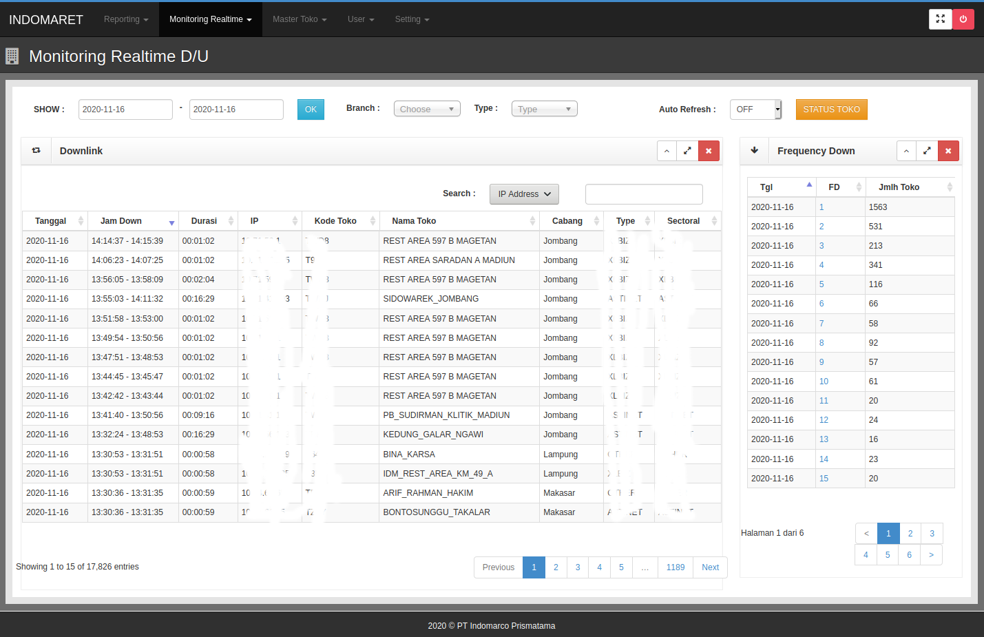Close the Downlink panel
The width and height of the screenshot is (984, 637).
click(x=709, y=151)
